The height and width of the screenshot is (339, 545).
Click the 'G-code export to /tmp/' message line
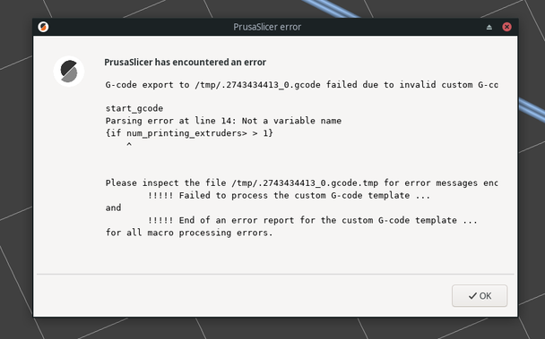pyautogui.click(x=302, y=85)
